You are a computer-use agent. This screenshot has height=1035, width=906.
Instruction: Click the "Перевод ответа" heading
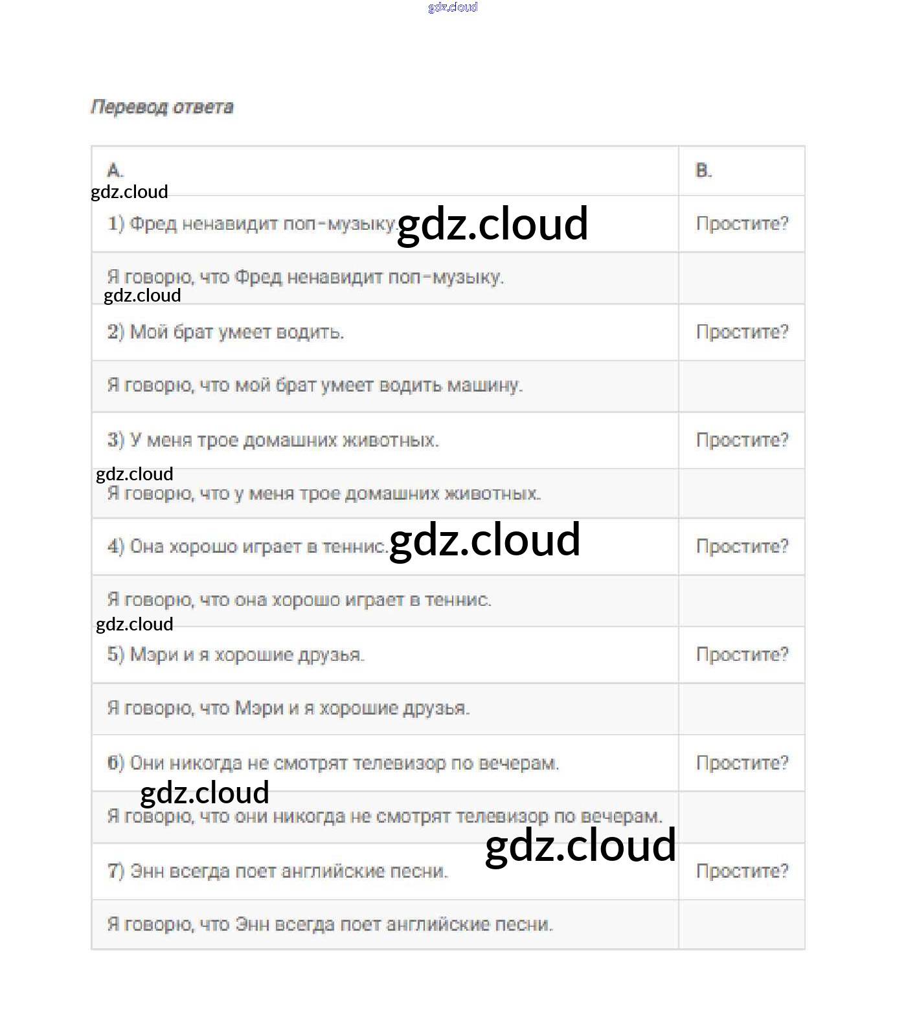tap(162, 107)
